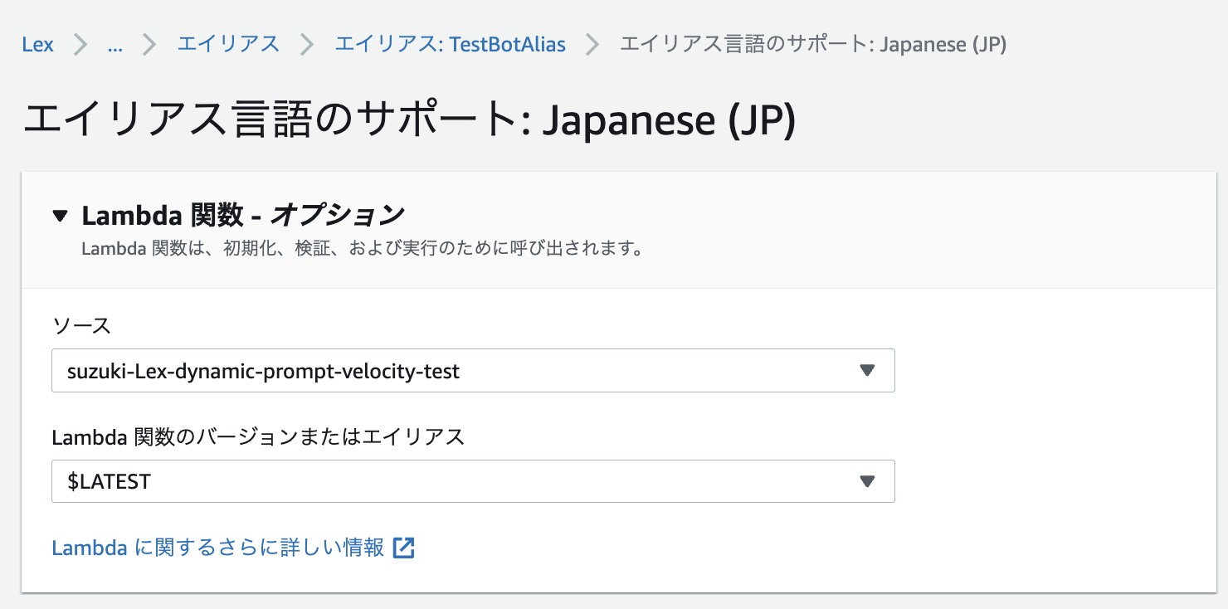Screen dimensions: 1228x609
Task: Collapse the Lambda 関数 section triangle
Action: tap(59, 216)
